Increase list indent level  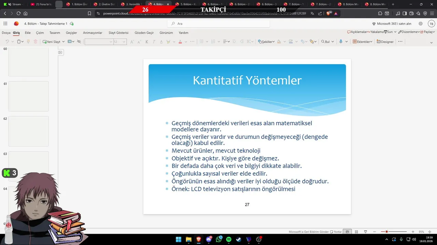tap(242, 42)
